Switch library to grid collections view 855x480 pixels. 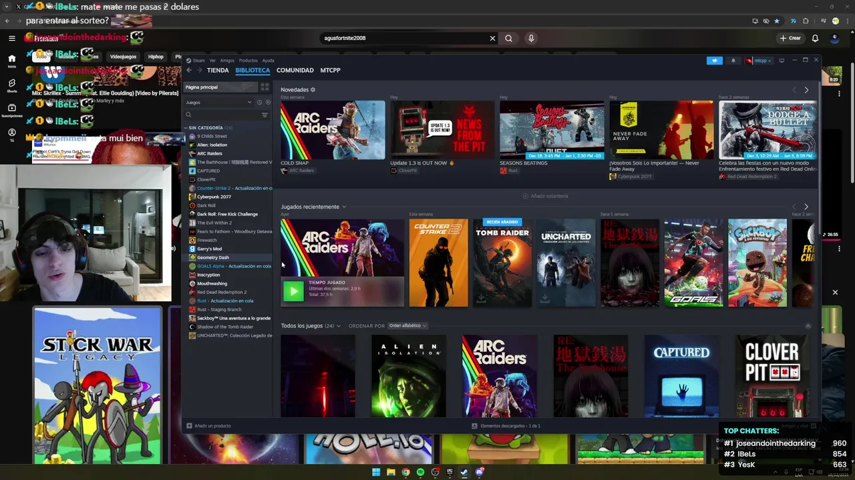(265, 87)
